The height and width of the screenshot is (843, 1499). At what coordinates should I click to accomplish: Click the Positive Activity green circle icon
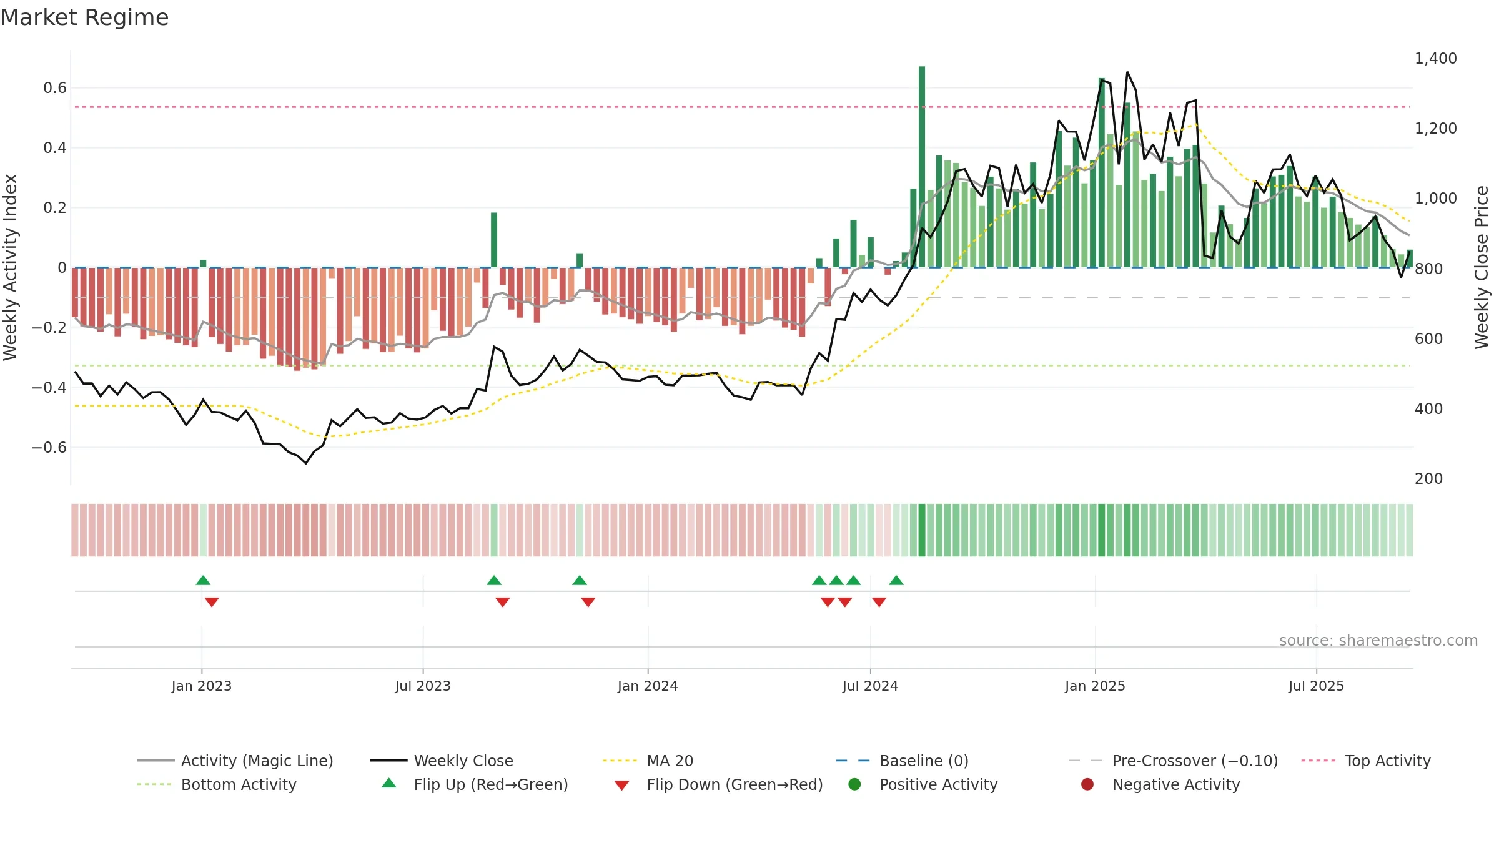854,784
